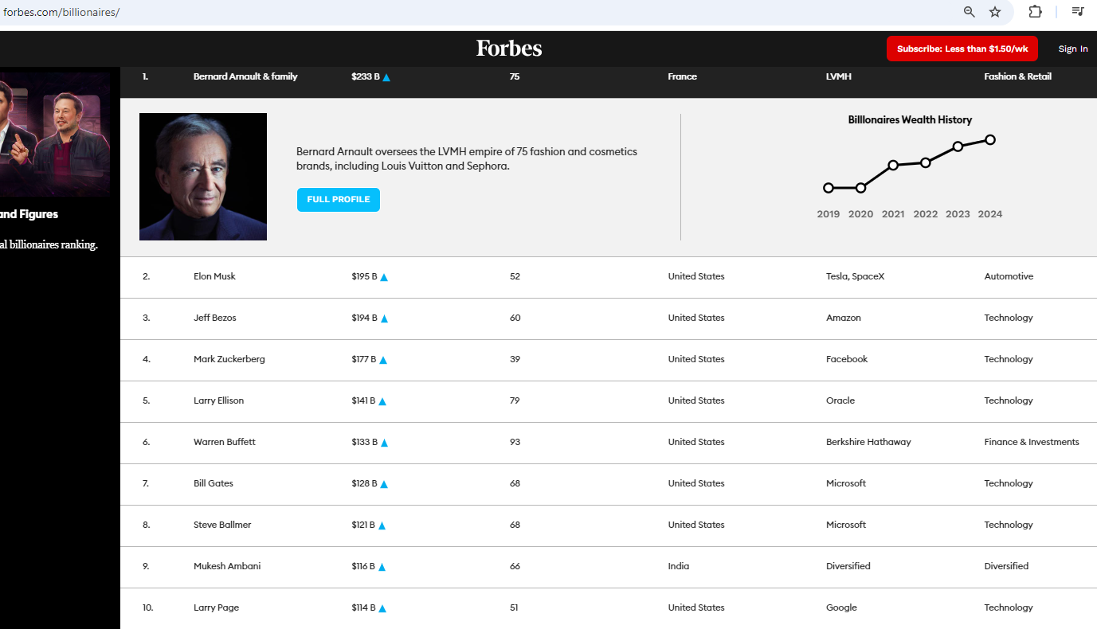Image resolution: width=1097 pixels, height=629 pixels.
Task: Open the media controls icon in browser toolbar
Action: (1078, 12)
